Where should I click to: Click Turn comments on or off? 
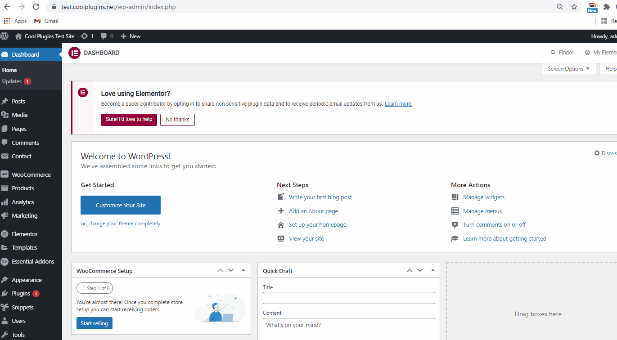(494, 224)
